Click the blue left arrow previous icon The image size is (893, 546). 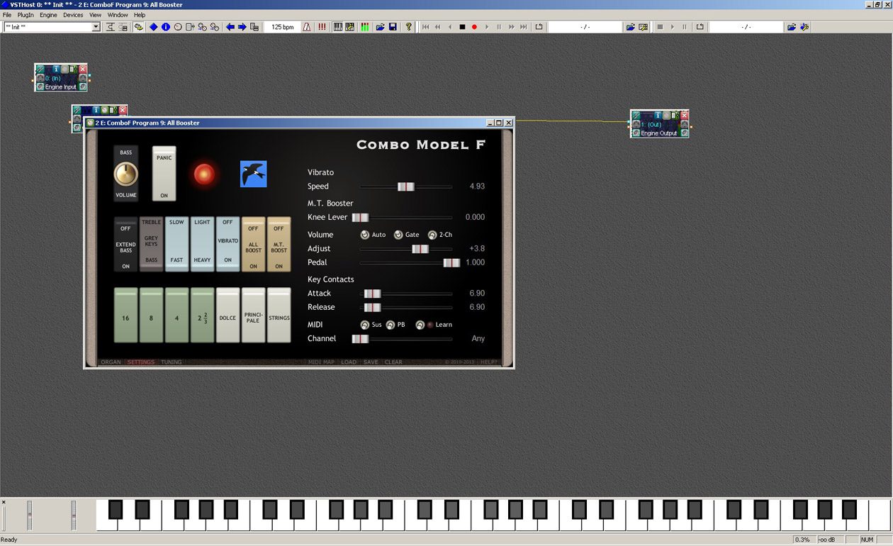(x=230, y=27)
